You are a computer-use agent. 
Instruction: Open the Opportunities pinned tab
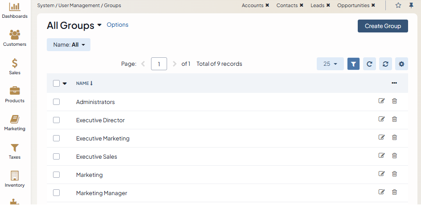(353, 5)
